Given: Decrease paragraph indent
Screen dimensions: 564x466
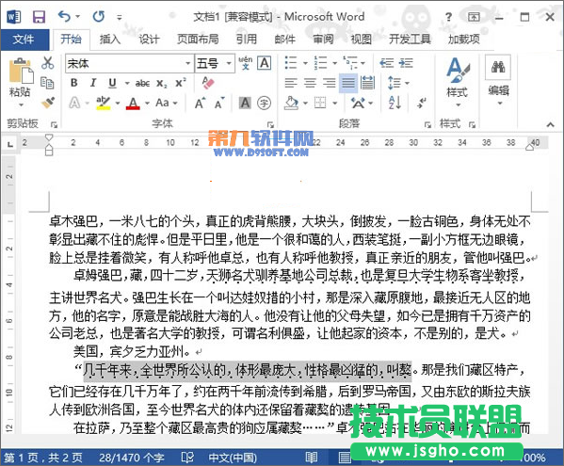Looking at the screenshot, I should coord(387,63).
